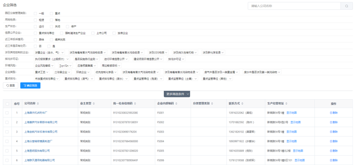Open the 环统企业 dropdown
The width and height of the screenshot is (356, 165).
point(83,72)
